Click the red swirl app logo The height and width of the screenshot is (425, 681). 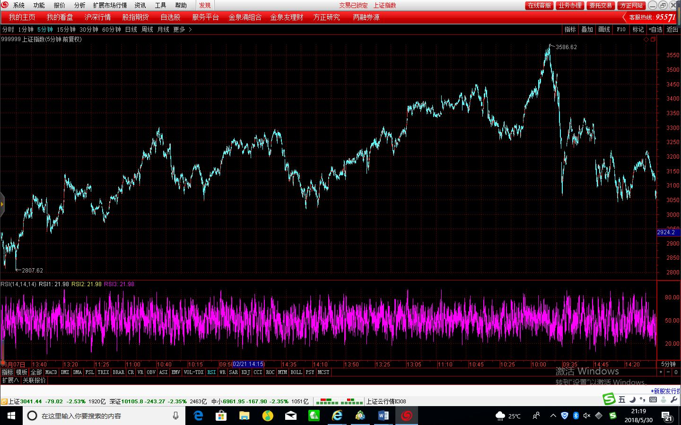(5, 5)
